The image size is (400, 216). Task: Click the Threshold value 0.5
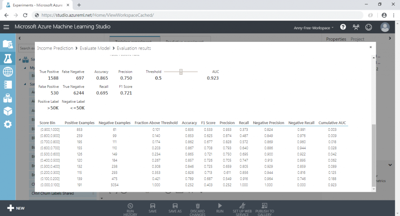[158, 78]
